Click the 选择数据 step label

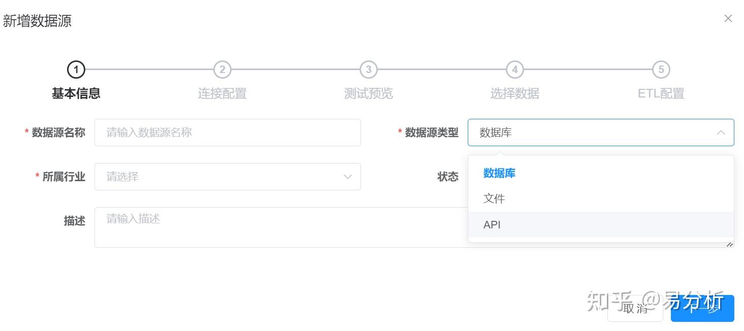pos(514,93)
